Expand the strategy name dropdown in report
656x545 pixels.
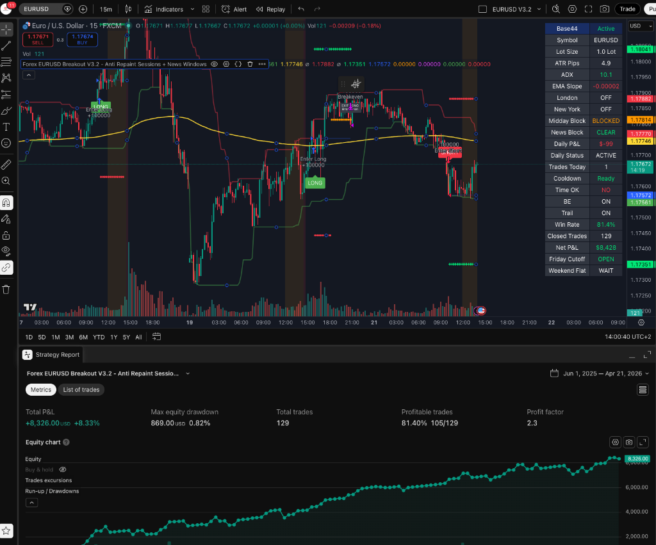pyautogui.click(x=188, y=373)
